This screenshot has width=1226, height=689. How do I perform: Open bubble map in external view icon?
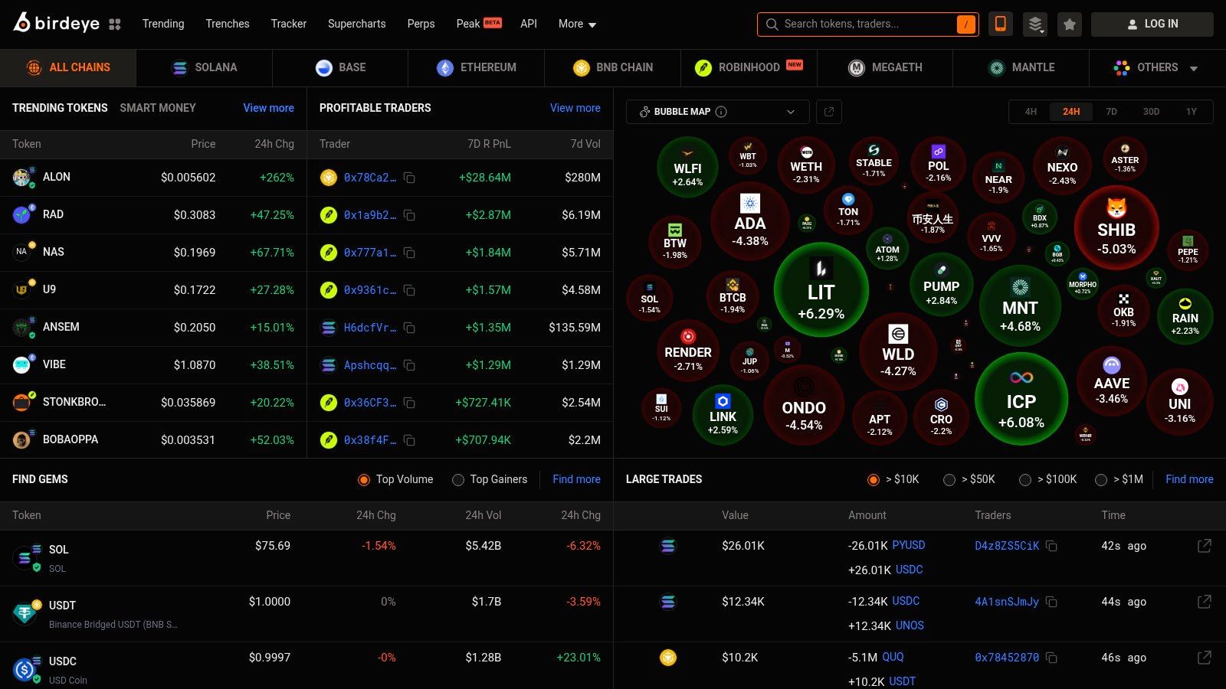click(829, 112)
